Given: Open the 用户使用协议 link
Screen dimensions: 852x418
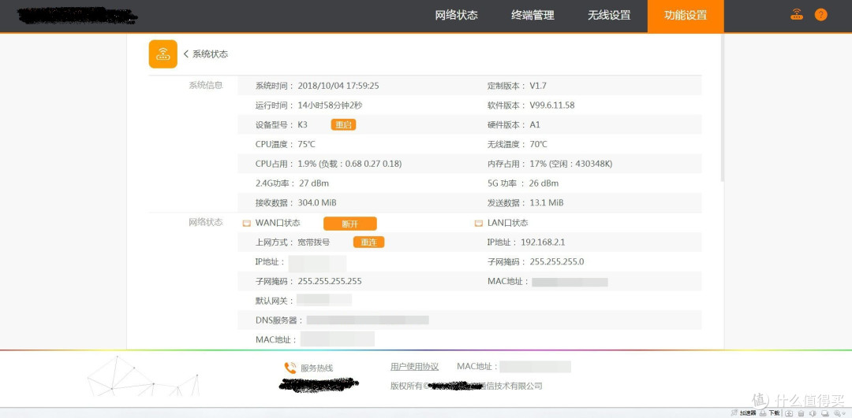Looking at the screenshot, I should coord(415,367).
